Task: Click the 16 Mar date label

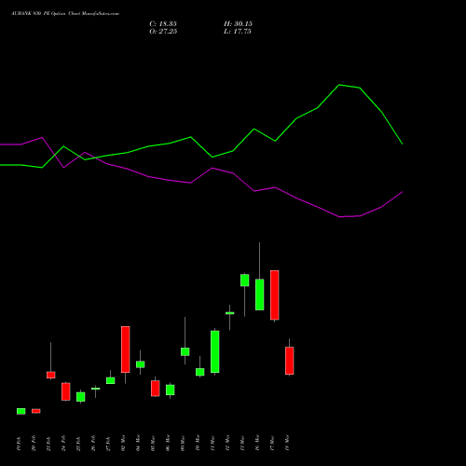Action: pos(257,443)
